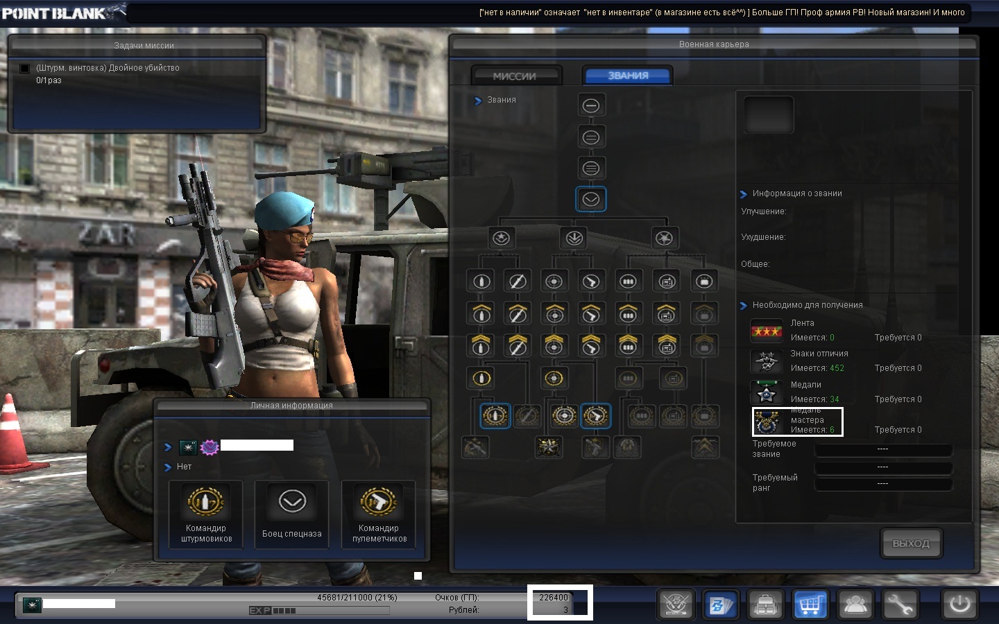Select the plain pistol rank badge
This screenshot has width=999, height=624.
click(x=591, y=281)
